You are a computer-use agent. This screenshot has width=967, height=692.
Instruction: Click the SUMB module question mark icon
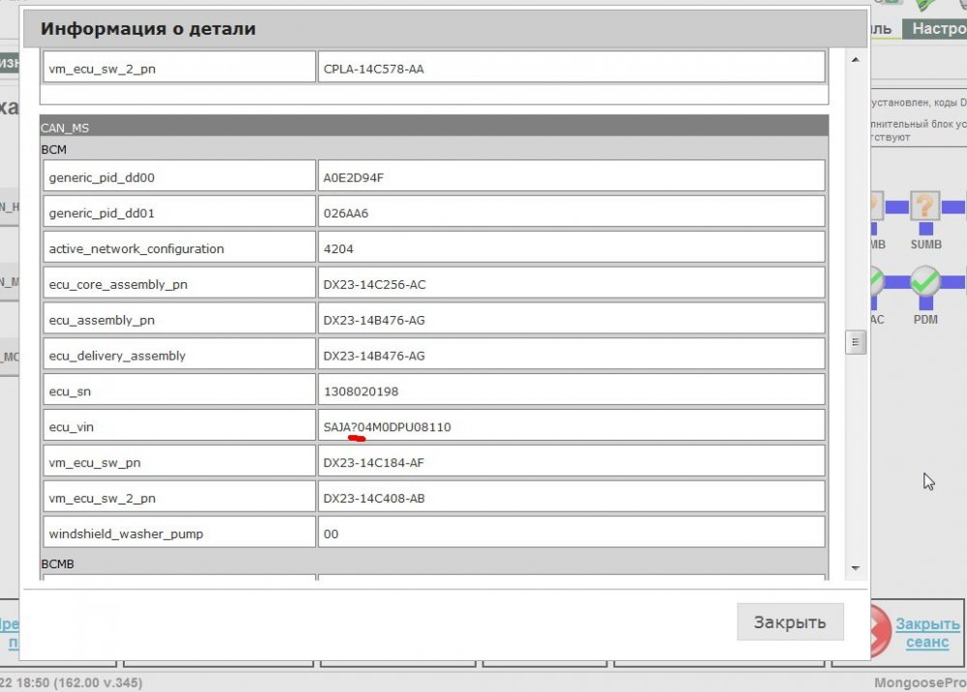(925, 206)
